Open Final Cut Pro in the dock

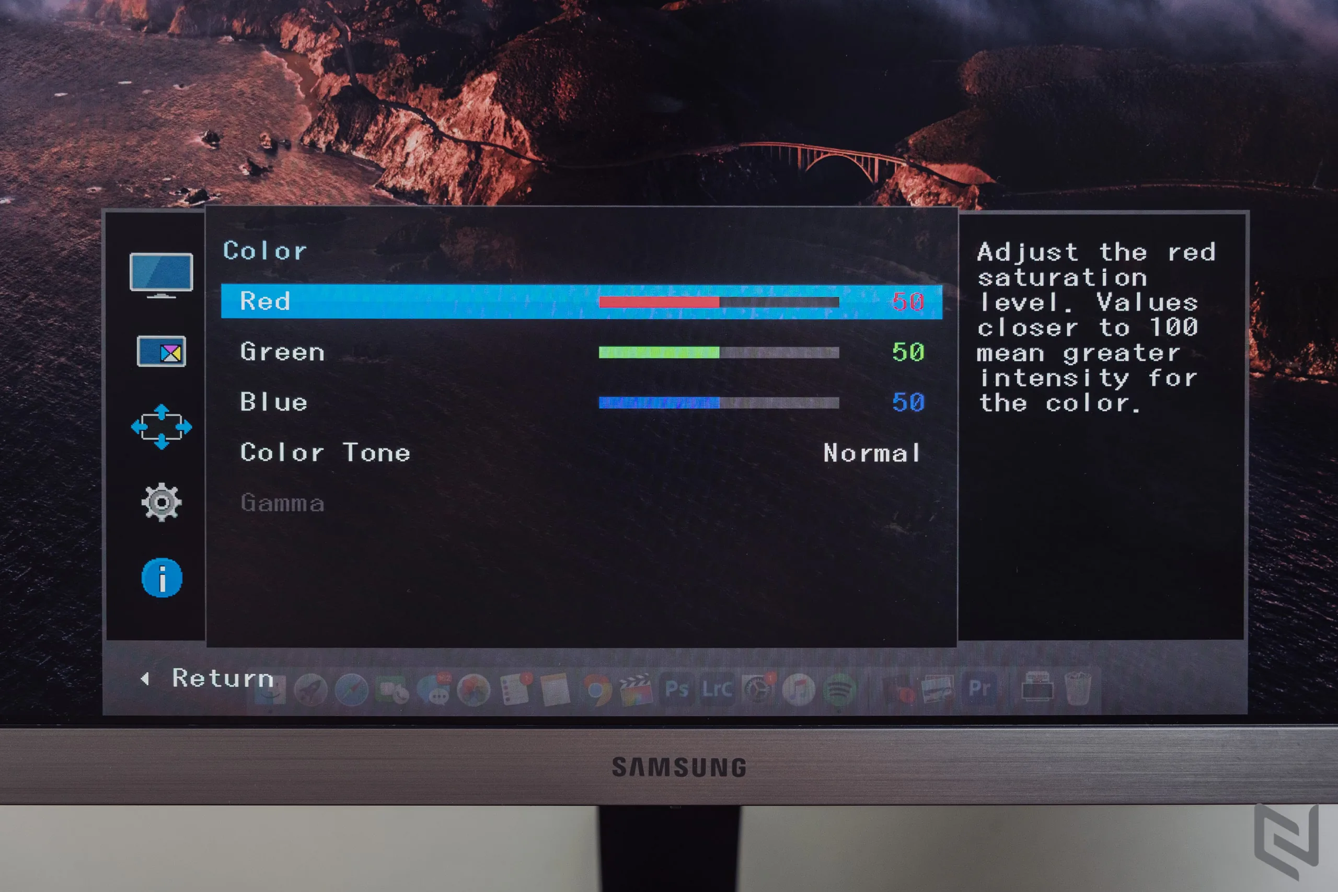(x=636, y=689)
